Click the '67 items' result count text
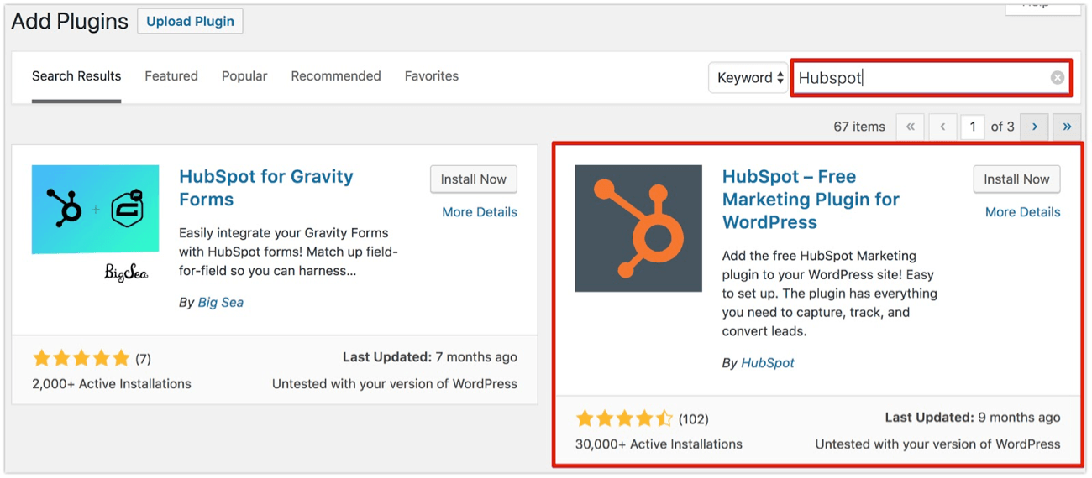Viewport: 1092px width, 478px height. 859,127
